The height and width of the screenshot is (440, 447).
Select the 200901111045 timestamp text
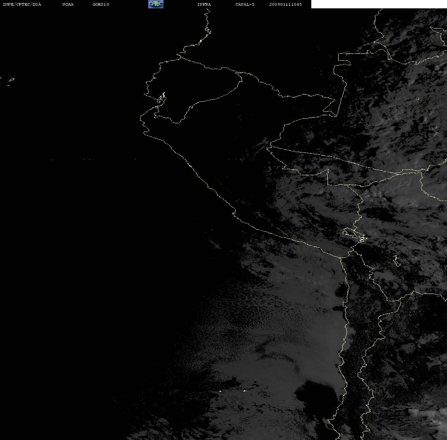coord(285,4)
